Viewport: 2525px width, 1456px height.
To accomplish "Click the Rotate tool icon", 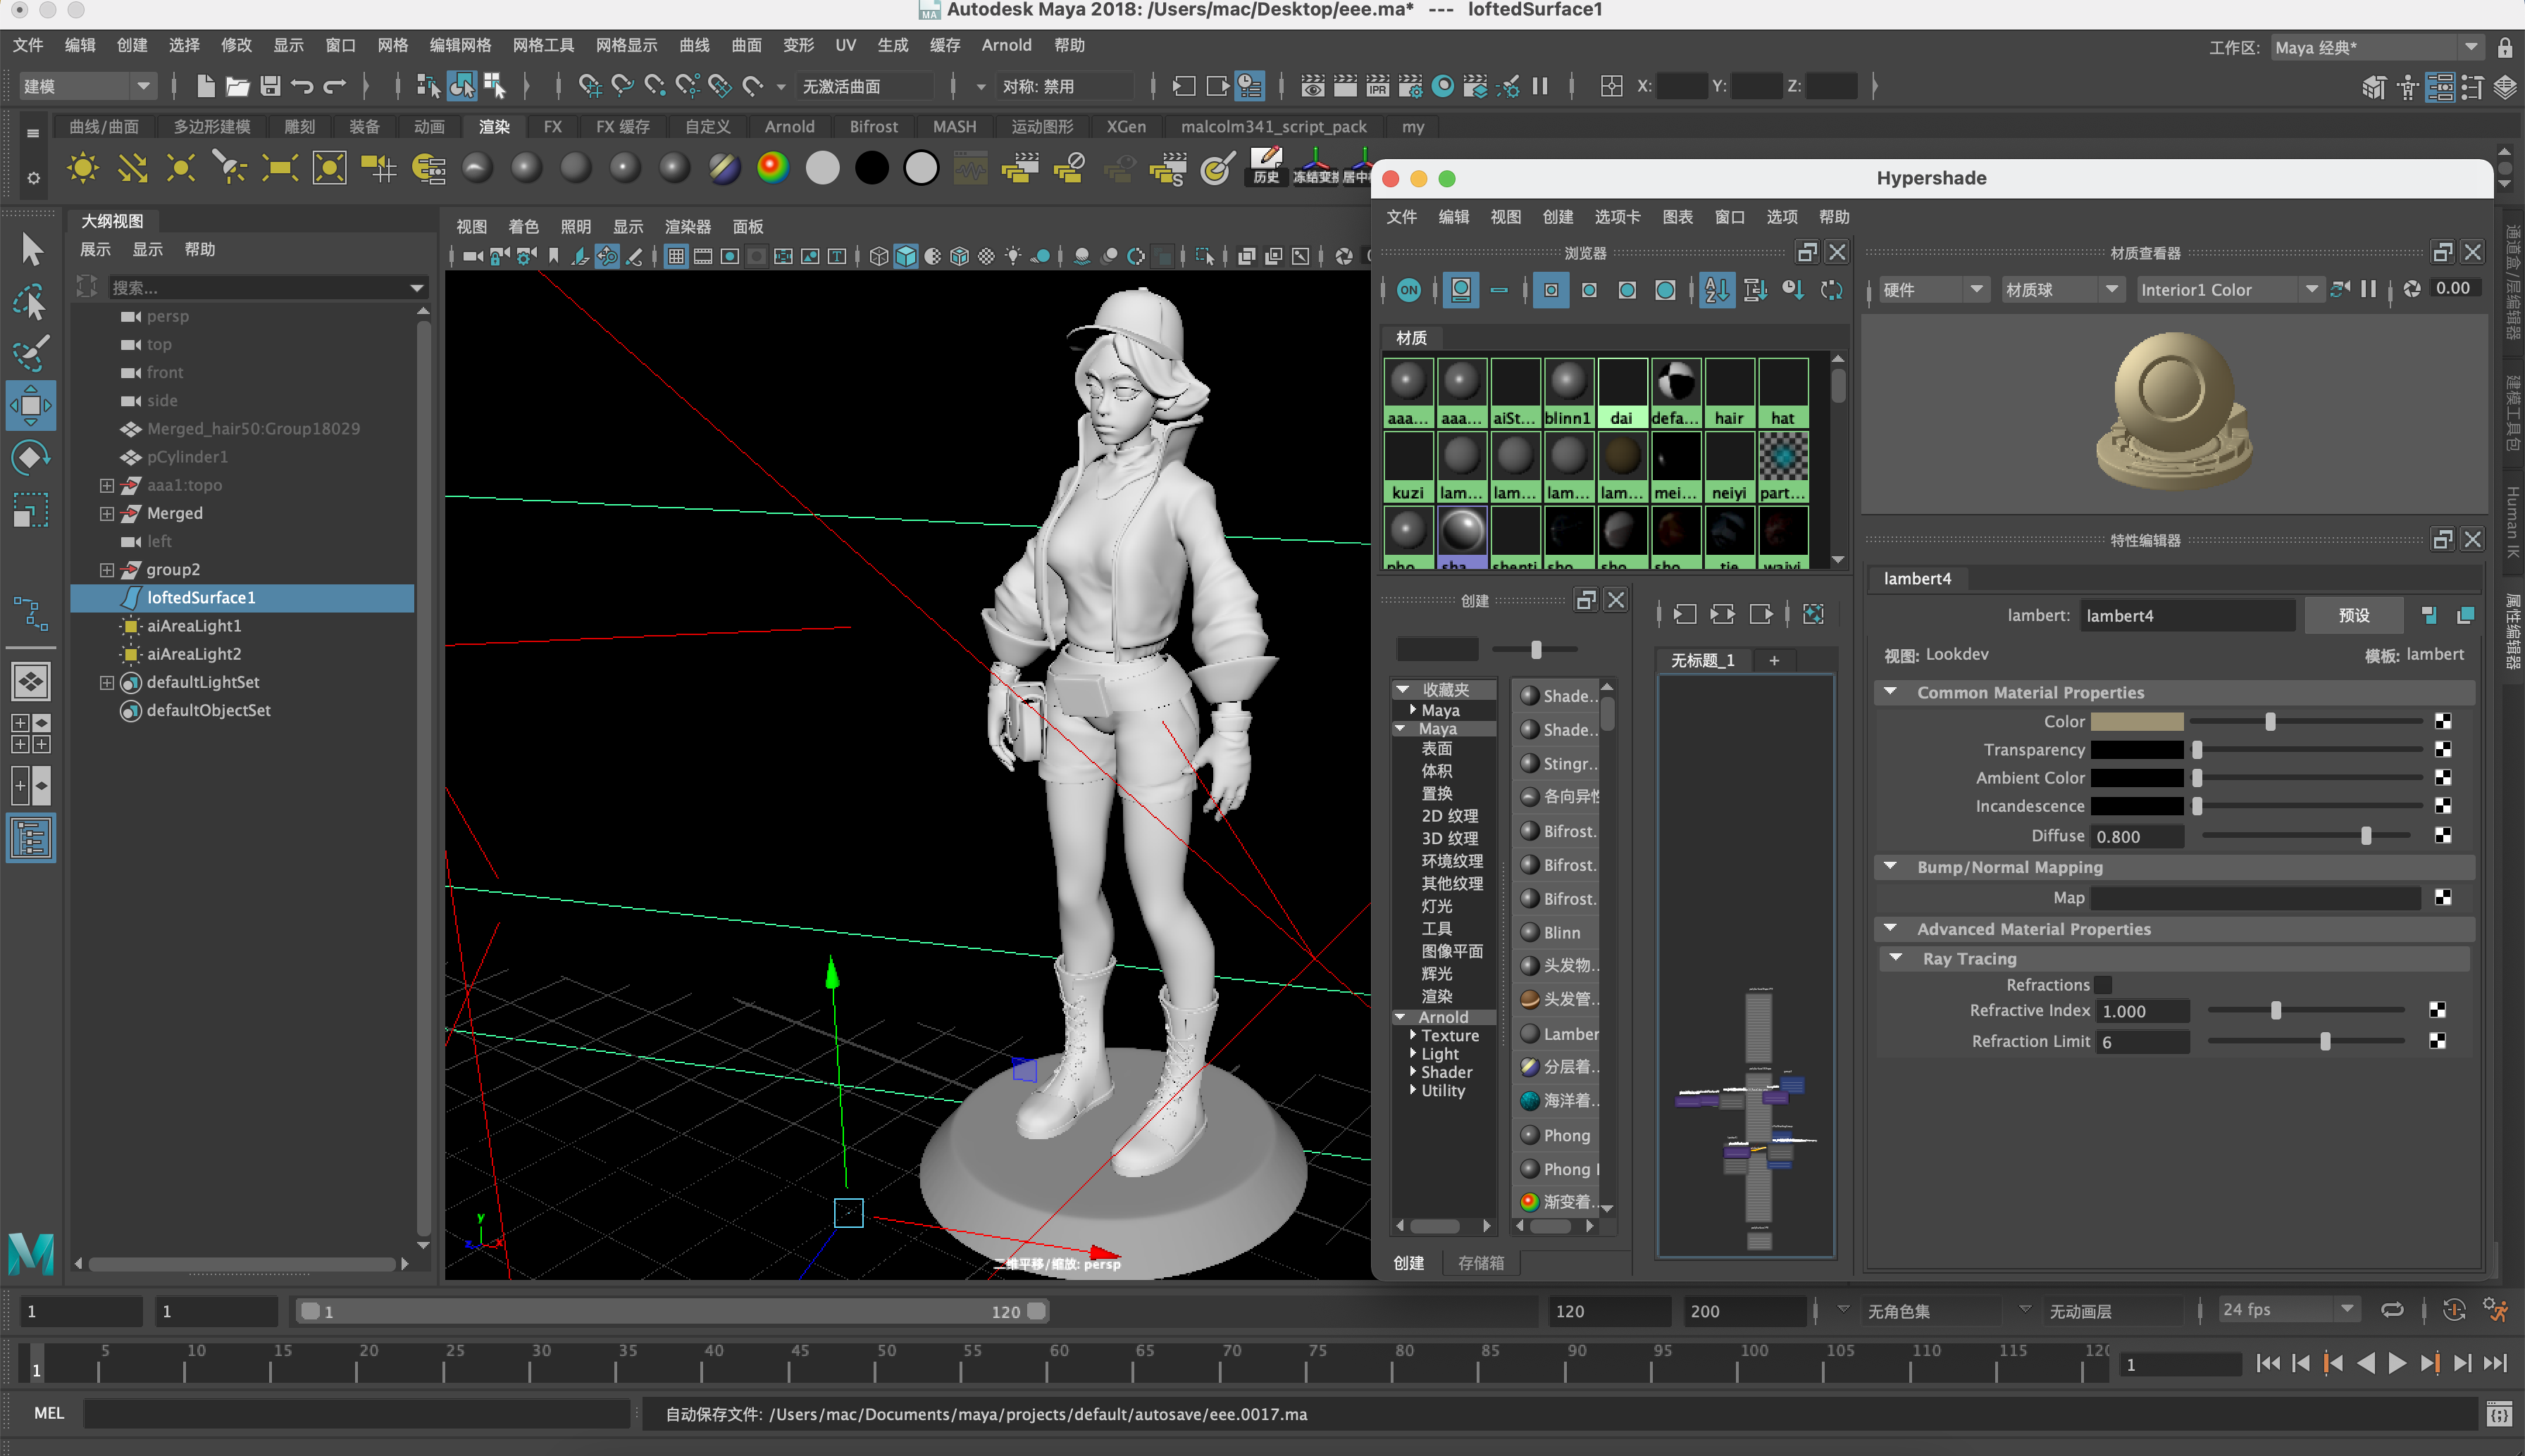I will pyautogui.click(x=31, y=458).
